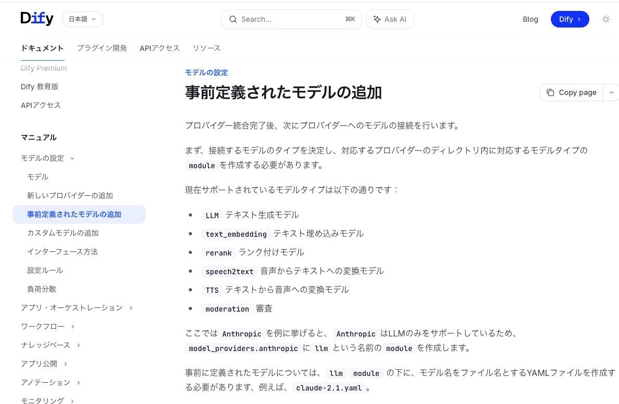Open カスタムモデルの追加 page
Viewport: 619px width, 404px height.
63,233
